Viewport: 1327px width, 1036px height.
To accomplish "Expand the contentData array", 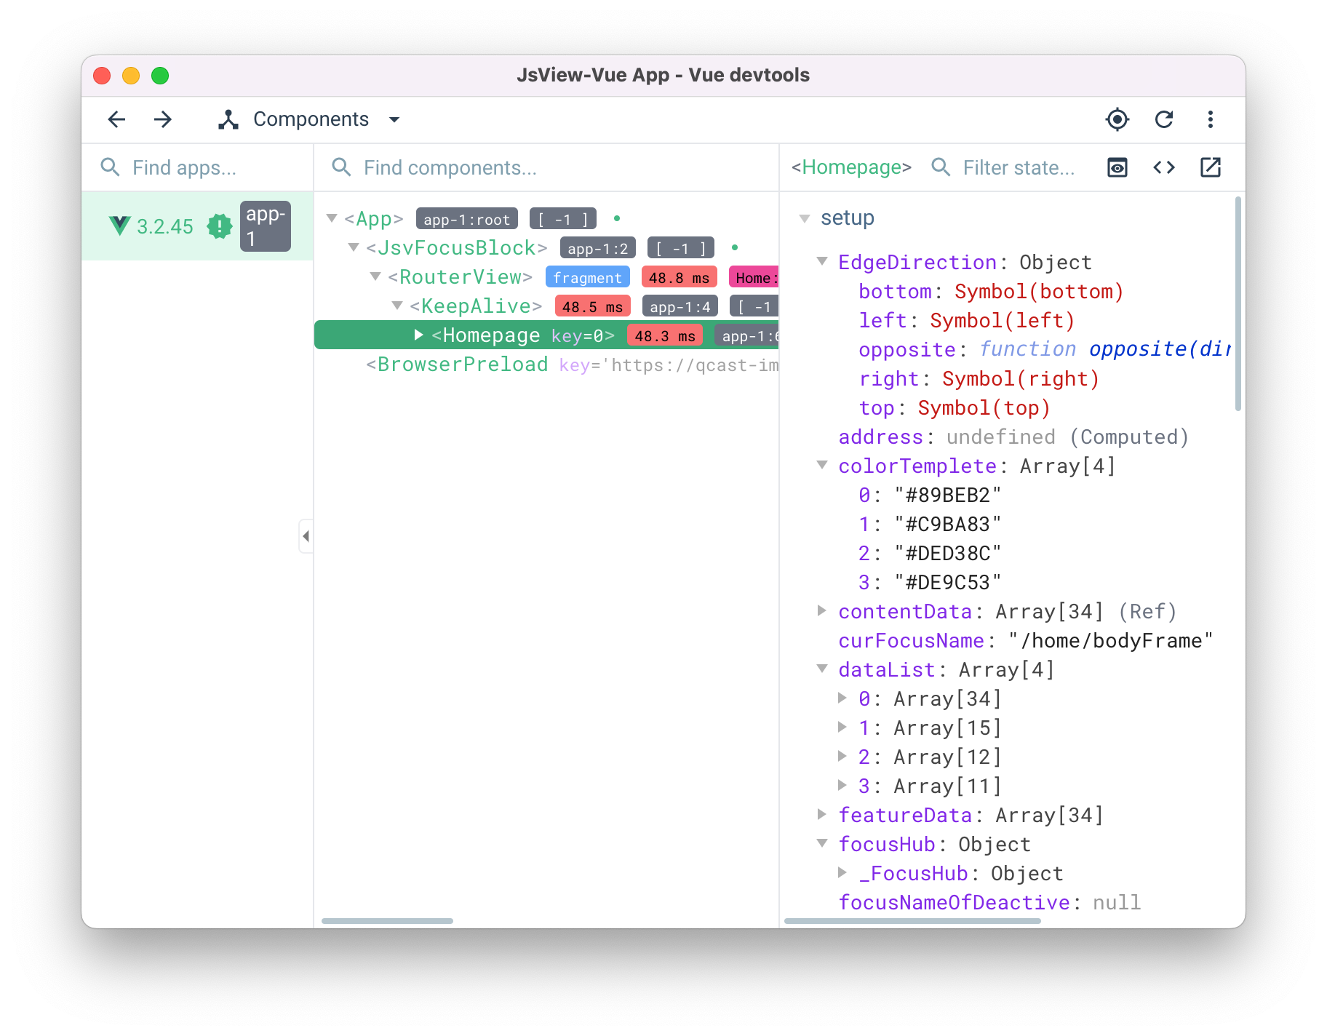I will pos(821,611).
